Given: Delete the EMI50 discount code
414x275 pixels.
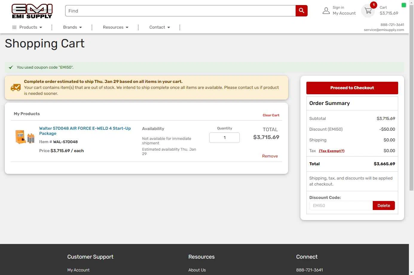Looking at the screenshot, I should coord(384,206).
